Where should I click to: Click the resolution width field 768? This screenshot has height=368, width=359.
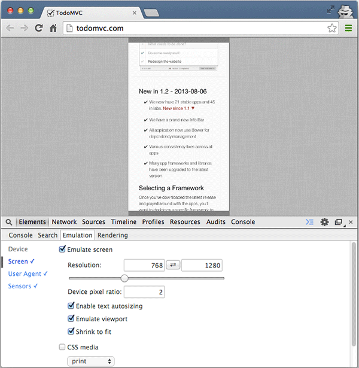click(144, 265)
